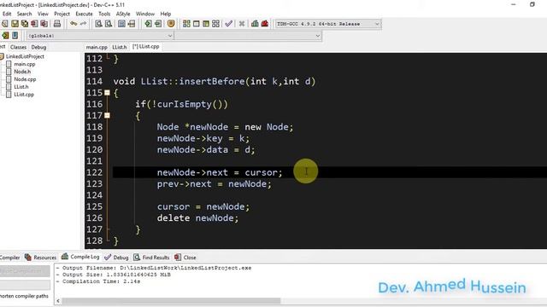547x307 pixels.
Task: Click the green Forward navigation arrow icon
Action: [x=158, y=24]
